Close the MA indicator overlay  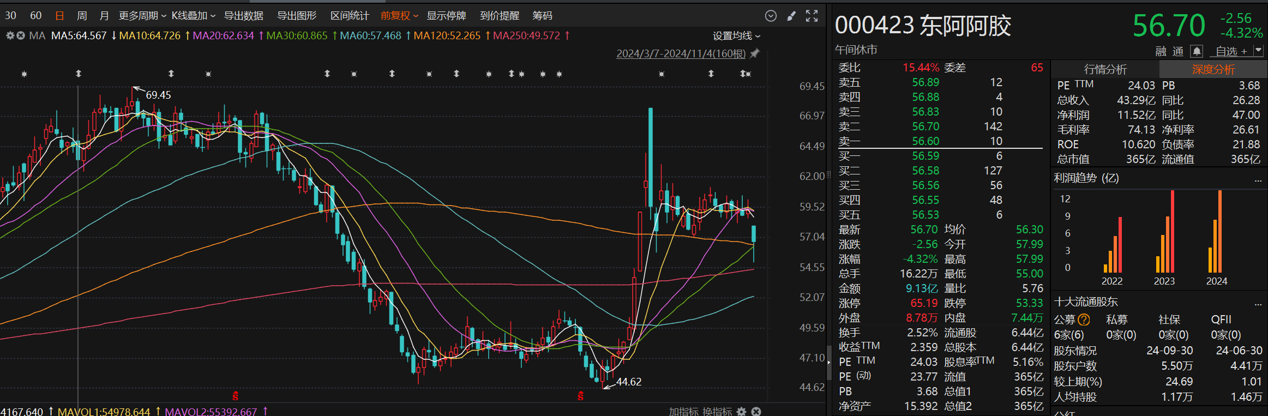tap(21, 35)
